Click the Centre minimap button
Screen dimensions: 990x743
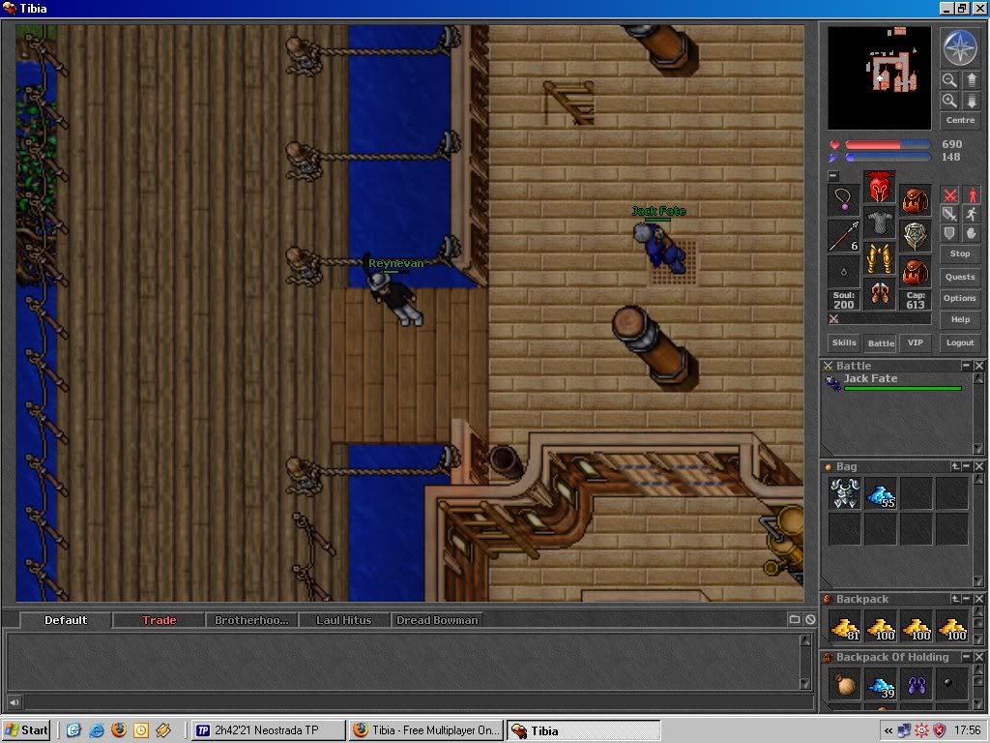(960, 120)
